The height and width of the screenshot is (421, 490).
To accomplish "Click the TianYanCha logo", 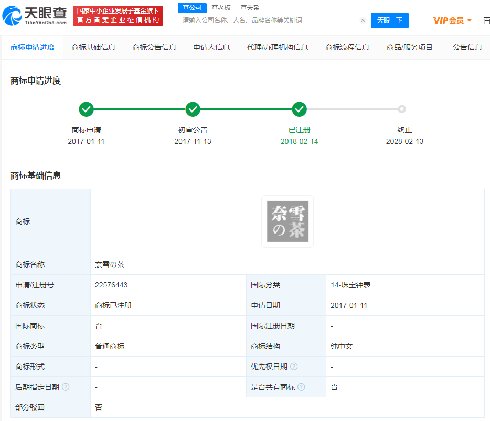I will tap(35, 16).
